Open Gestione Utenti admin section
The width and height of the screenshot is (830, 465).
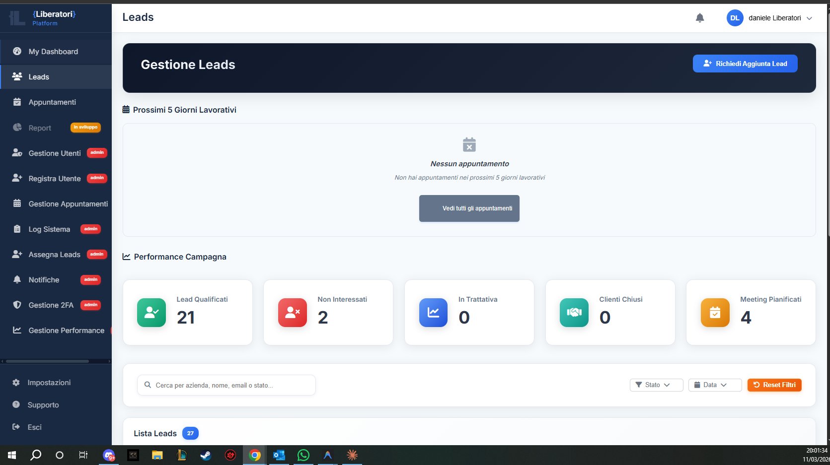coord(55,153)
